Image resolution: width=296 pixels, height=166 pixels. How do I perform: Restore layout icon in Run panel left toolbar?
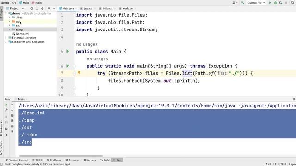6,129
